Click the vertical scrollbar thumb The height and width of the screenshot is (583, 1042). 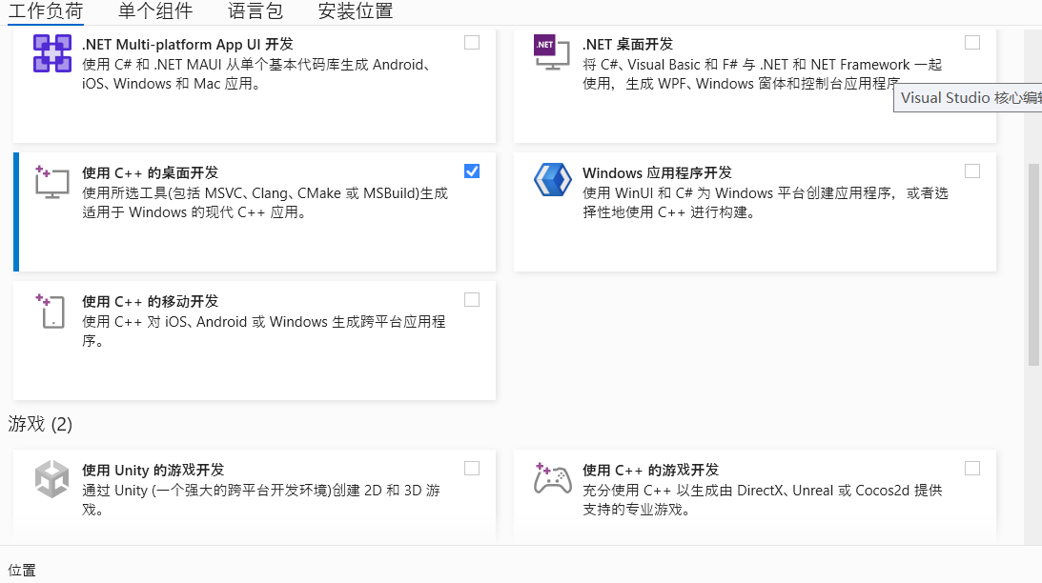click(x=1034, y=264)
